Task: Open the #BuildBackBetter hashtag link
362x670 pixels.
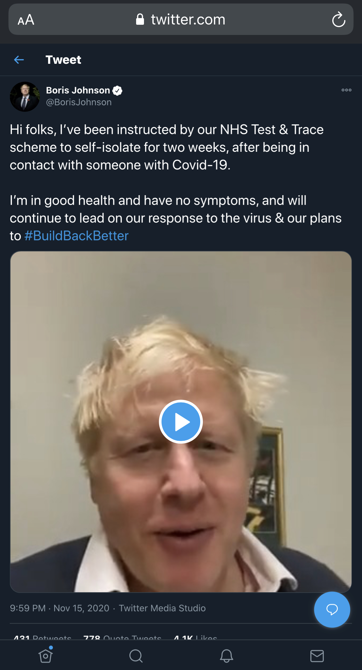Action: pyautogui.click(x=76, y=236)
